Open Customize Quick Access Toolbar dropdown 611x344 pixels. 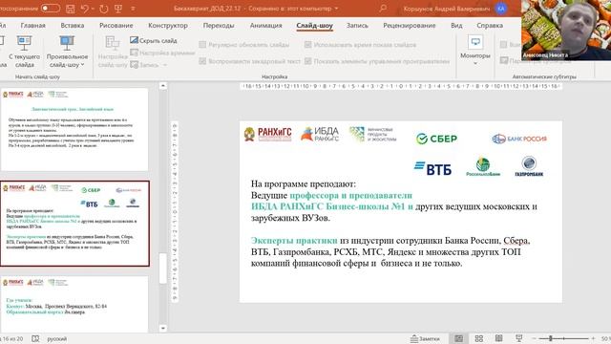pyautogui.click(x=133, y=9)
